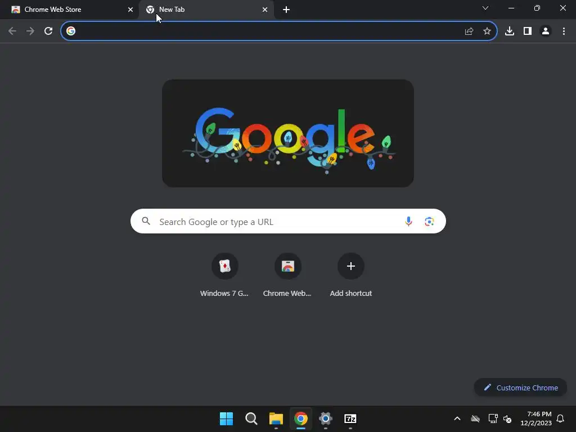
Task: Add a new shortcut tile
Action: (351, 275)
